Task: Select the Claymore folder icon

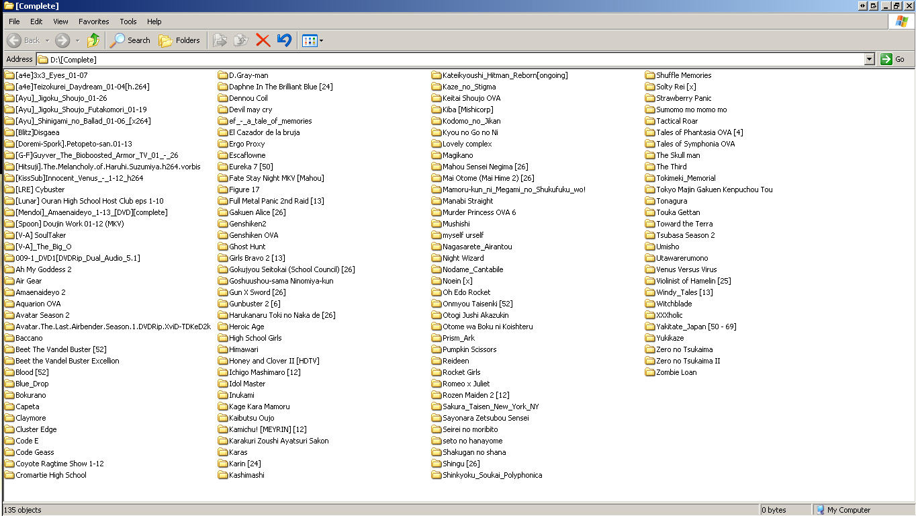Action: click(x=9, y=418)
